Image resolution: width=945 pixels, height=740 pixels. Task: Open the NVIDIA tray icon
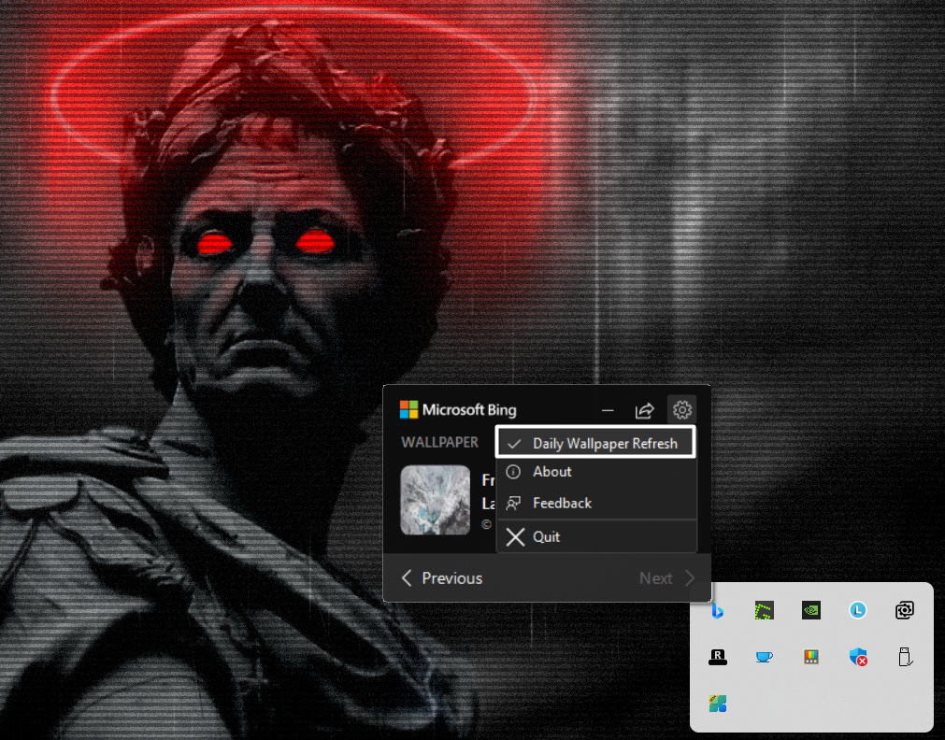tap(810, 610)
